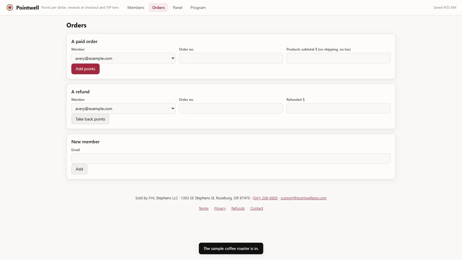Click the Take back points button

coord(90,119)
